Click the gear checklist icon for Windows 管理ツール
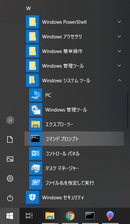 coord(36,110)
